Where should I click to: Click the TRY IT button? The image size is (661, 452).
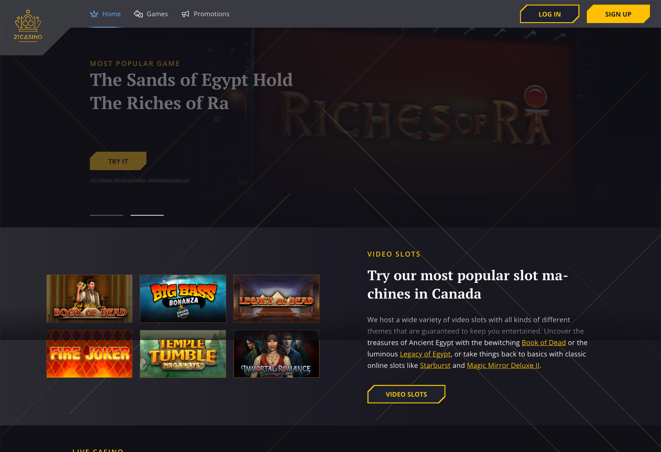pos(118,161)
